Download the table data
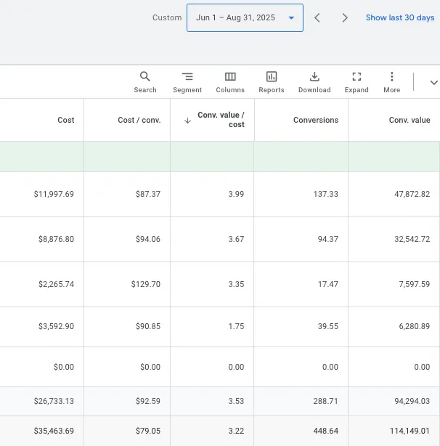This screenshot has width=440, height=446. point(314,81)
